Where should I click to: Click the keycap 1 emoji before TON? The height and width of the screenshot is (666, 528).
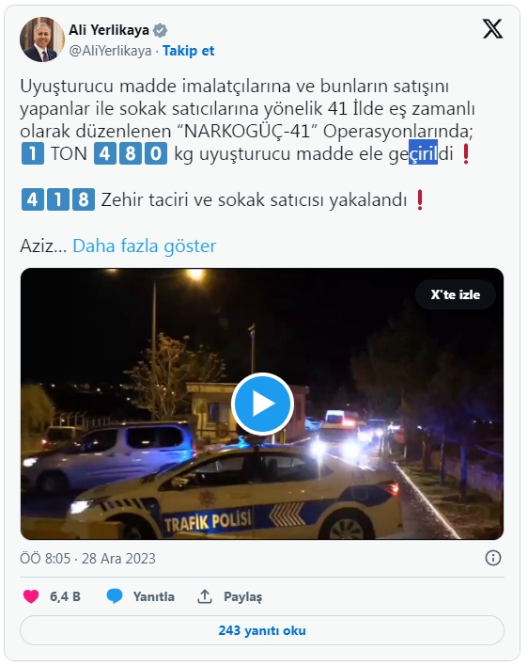[32, 153]
